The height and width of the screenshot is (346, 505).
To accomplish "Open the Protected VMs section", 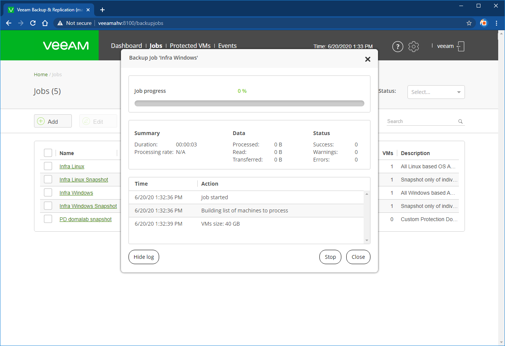I will 190,45.
